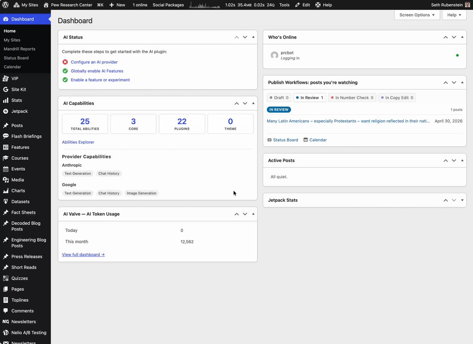Move the AI Capabilities panel up
The image size is (473, 344).
[236, 103]
